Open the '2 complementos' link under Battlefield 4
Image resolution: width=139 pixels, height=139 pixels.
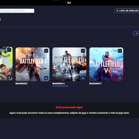pyautogui.click(x=60, y=86)
